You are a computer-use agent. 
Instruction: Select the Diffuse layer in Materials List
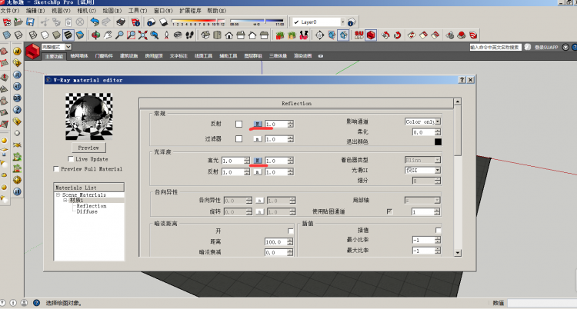87,211
